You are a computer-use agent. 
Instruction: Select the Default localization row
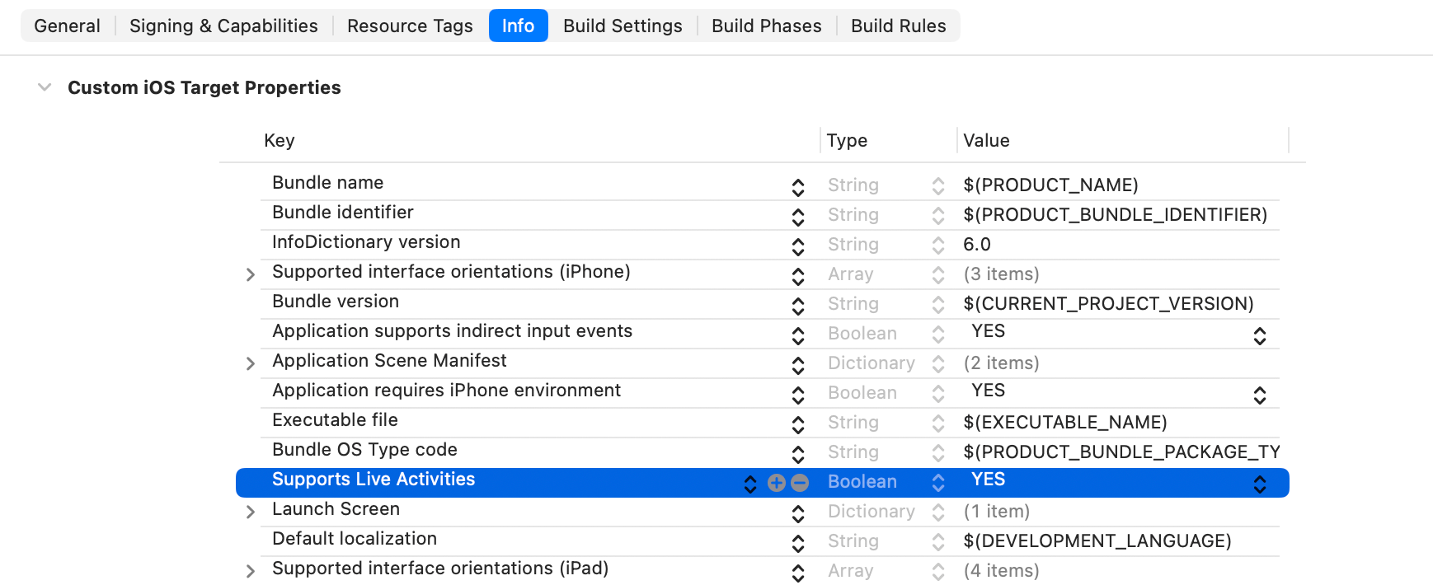coord(355,539)
